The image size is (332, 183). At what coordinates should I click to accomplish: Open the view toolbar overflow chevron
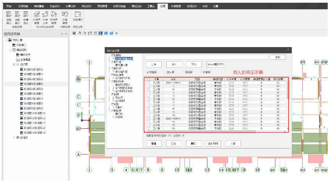pyautogui.click(x=116, y=34)
